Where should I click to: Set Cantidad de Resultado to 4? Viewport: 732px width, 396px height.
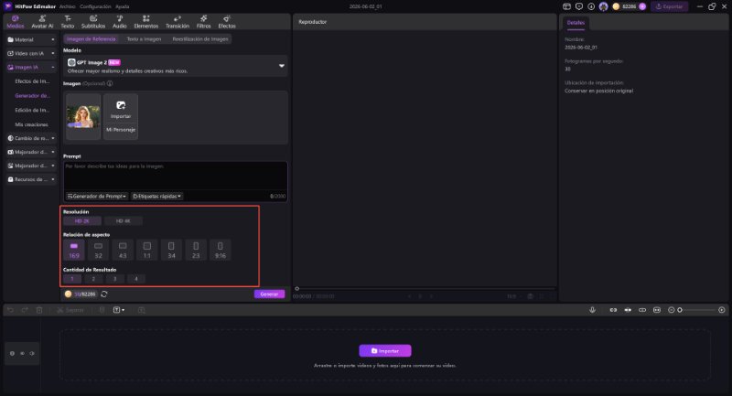coord(135,278)
